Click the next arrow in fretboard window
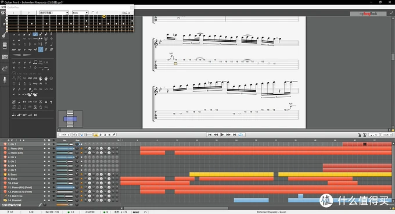The image size is (395, 214). point(28,13)
